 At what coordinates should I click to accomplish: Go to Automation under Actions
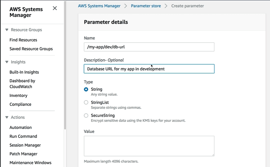click(x=20, y=127)
